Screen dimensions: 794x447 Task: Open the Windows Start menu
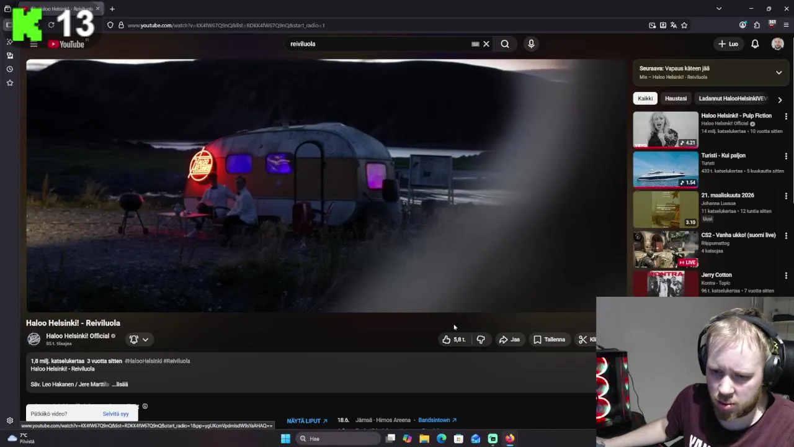tap(285, 438)
